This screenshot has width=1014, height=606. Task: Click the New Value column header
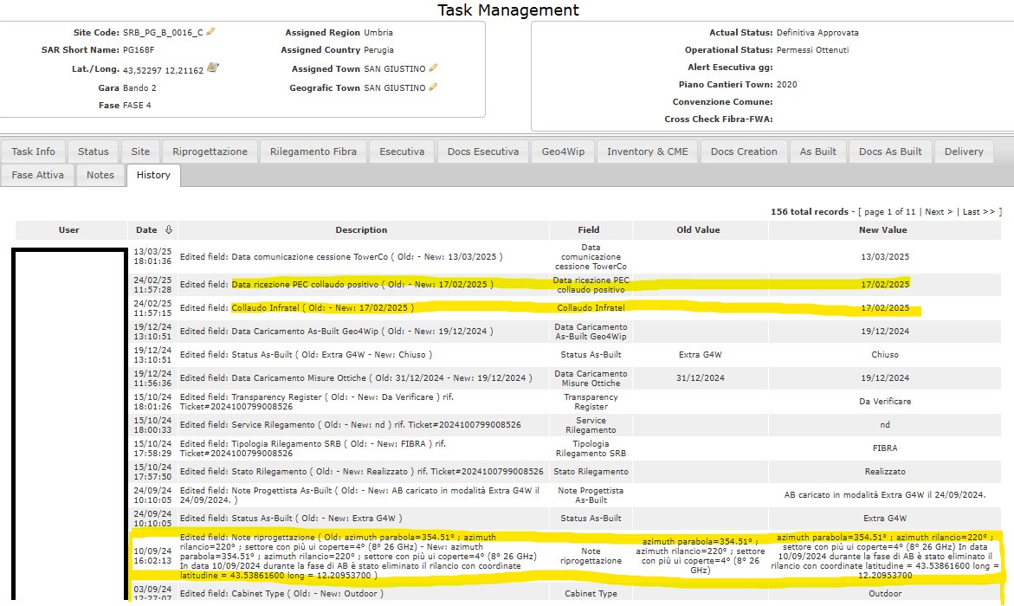click(x=882, y=229)
